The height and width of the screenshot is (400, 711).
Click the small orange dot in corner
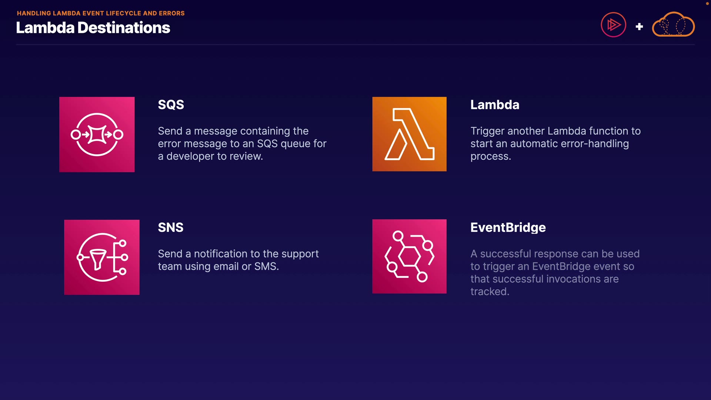(707, 3)
